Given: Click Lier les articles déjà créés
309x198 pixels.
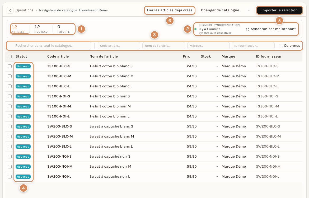Looking at the screenshot, I should (x=170, y=10).
